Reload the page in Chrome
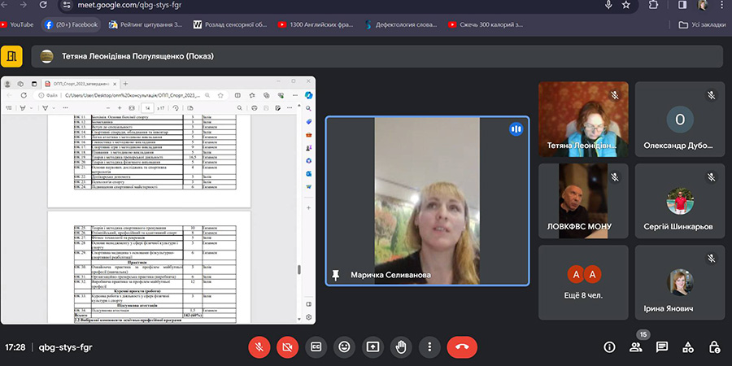732x366 pixels. click(43, 5)
